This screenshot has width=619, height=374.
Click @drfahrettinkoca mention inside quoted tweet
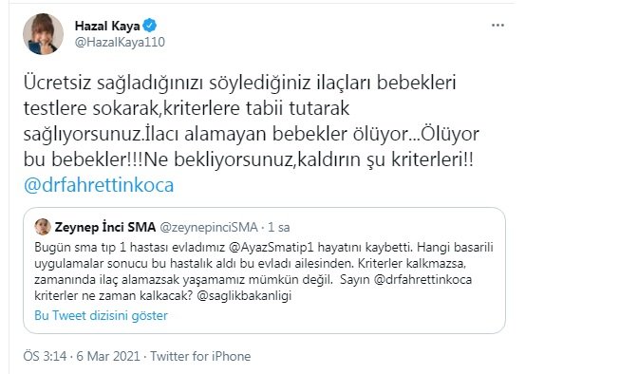[422, 280]
